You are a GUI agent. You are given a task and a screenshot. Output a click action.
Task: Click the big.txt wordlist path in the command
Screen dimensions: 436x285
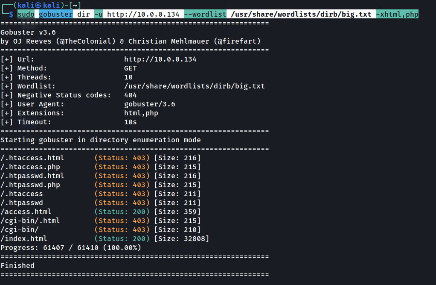click(301, 15)
